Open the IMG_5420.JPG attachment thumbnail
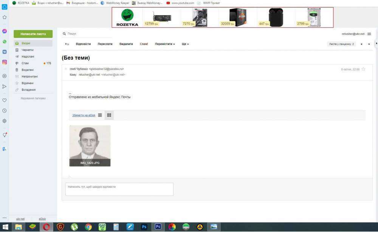378x232 pixels. [x=90, y=144]
